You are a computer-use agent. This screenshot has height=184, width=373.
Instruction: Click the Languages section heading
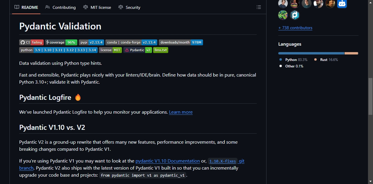coord(290,44)
